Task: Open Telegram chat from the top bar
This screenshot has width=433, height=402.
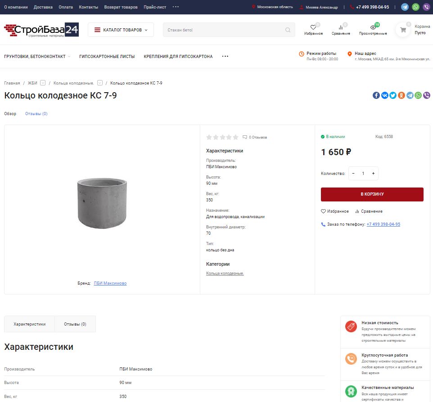Action: coord(405,7)
